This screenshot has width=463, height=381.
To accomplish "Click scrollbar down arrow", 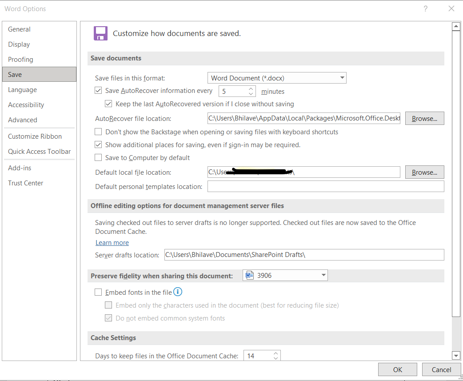I will (x=455, y=355).
